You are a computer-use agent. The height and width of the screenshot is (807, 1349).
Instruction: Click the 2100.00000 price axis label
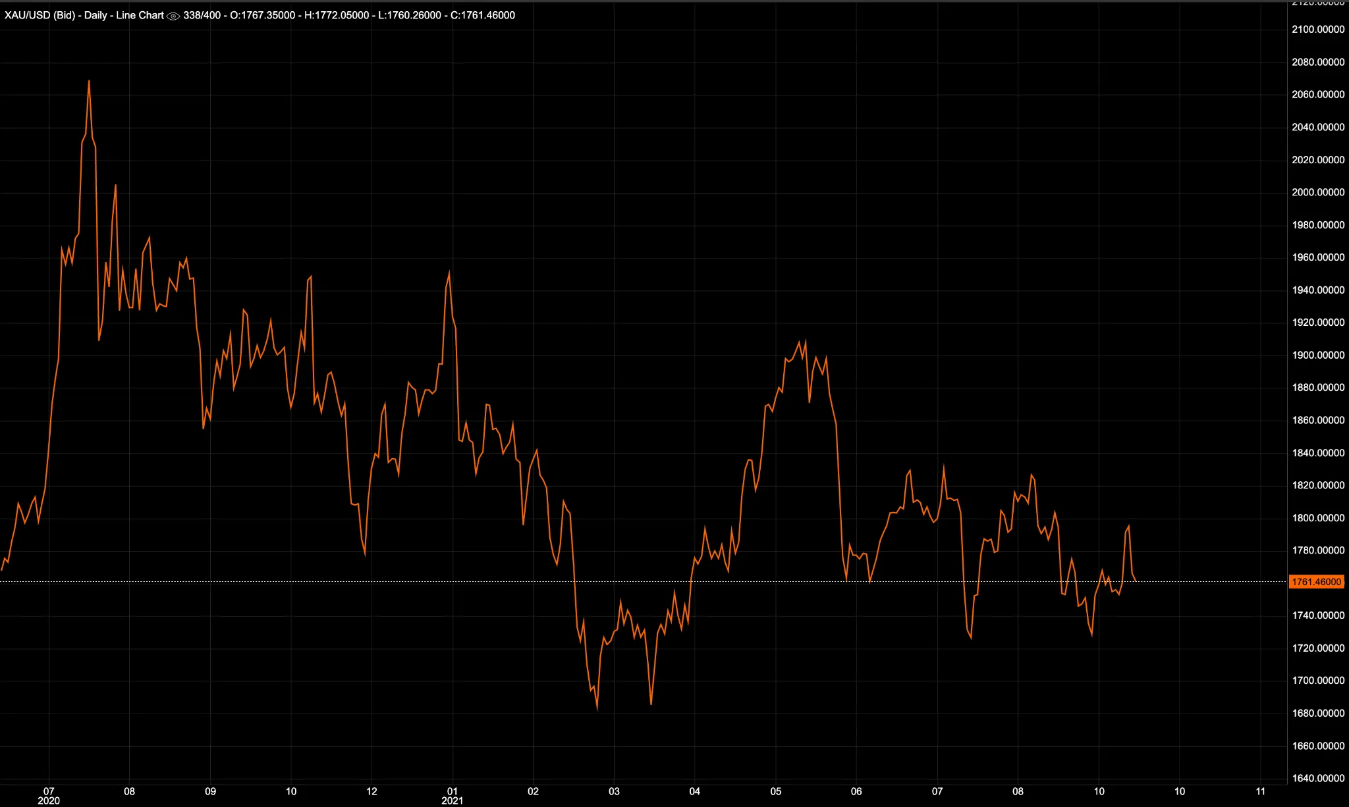pyautogui.click(x=1317, y=29)
